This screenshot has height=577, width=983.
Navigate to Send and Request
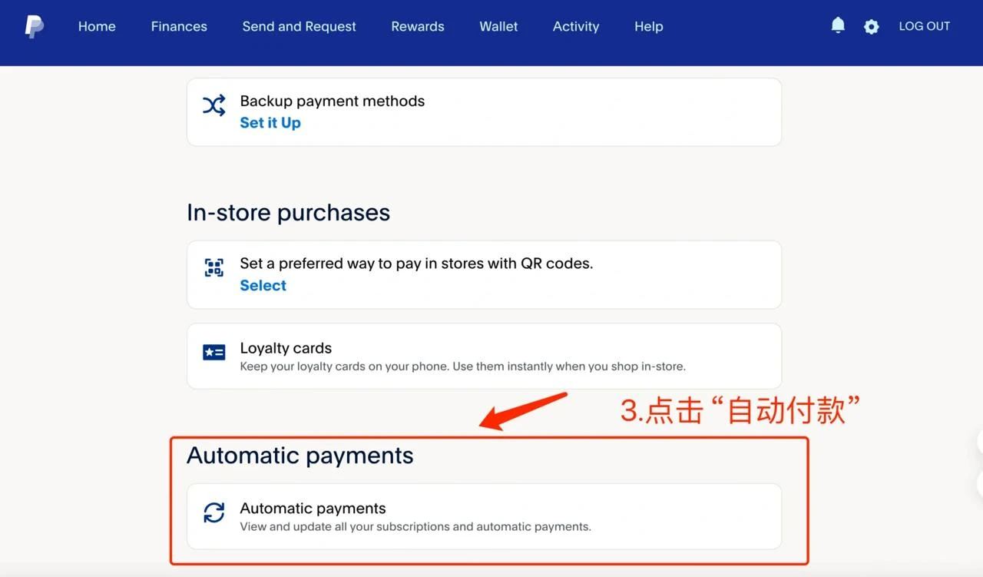(299, 26)
